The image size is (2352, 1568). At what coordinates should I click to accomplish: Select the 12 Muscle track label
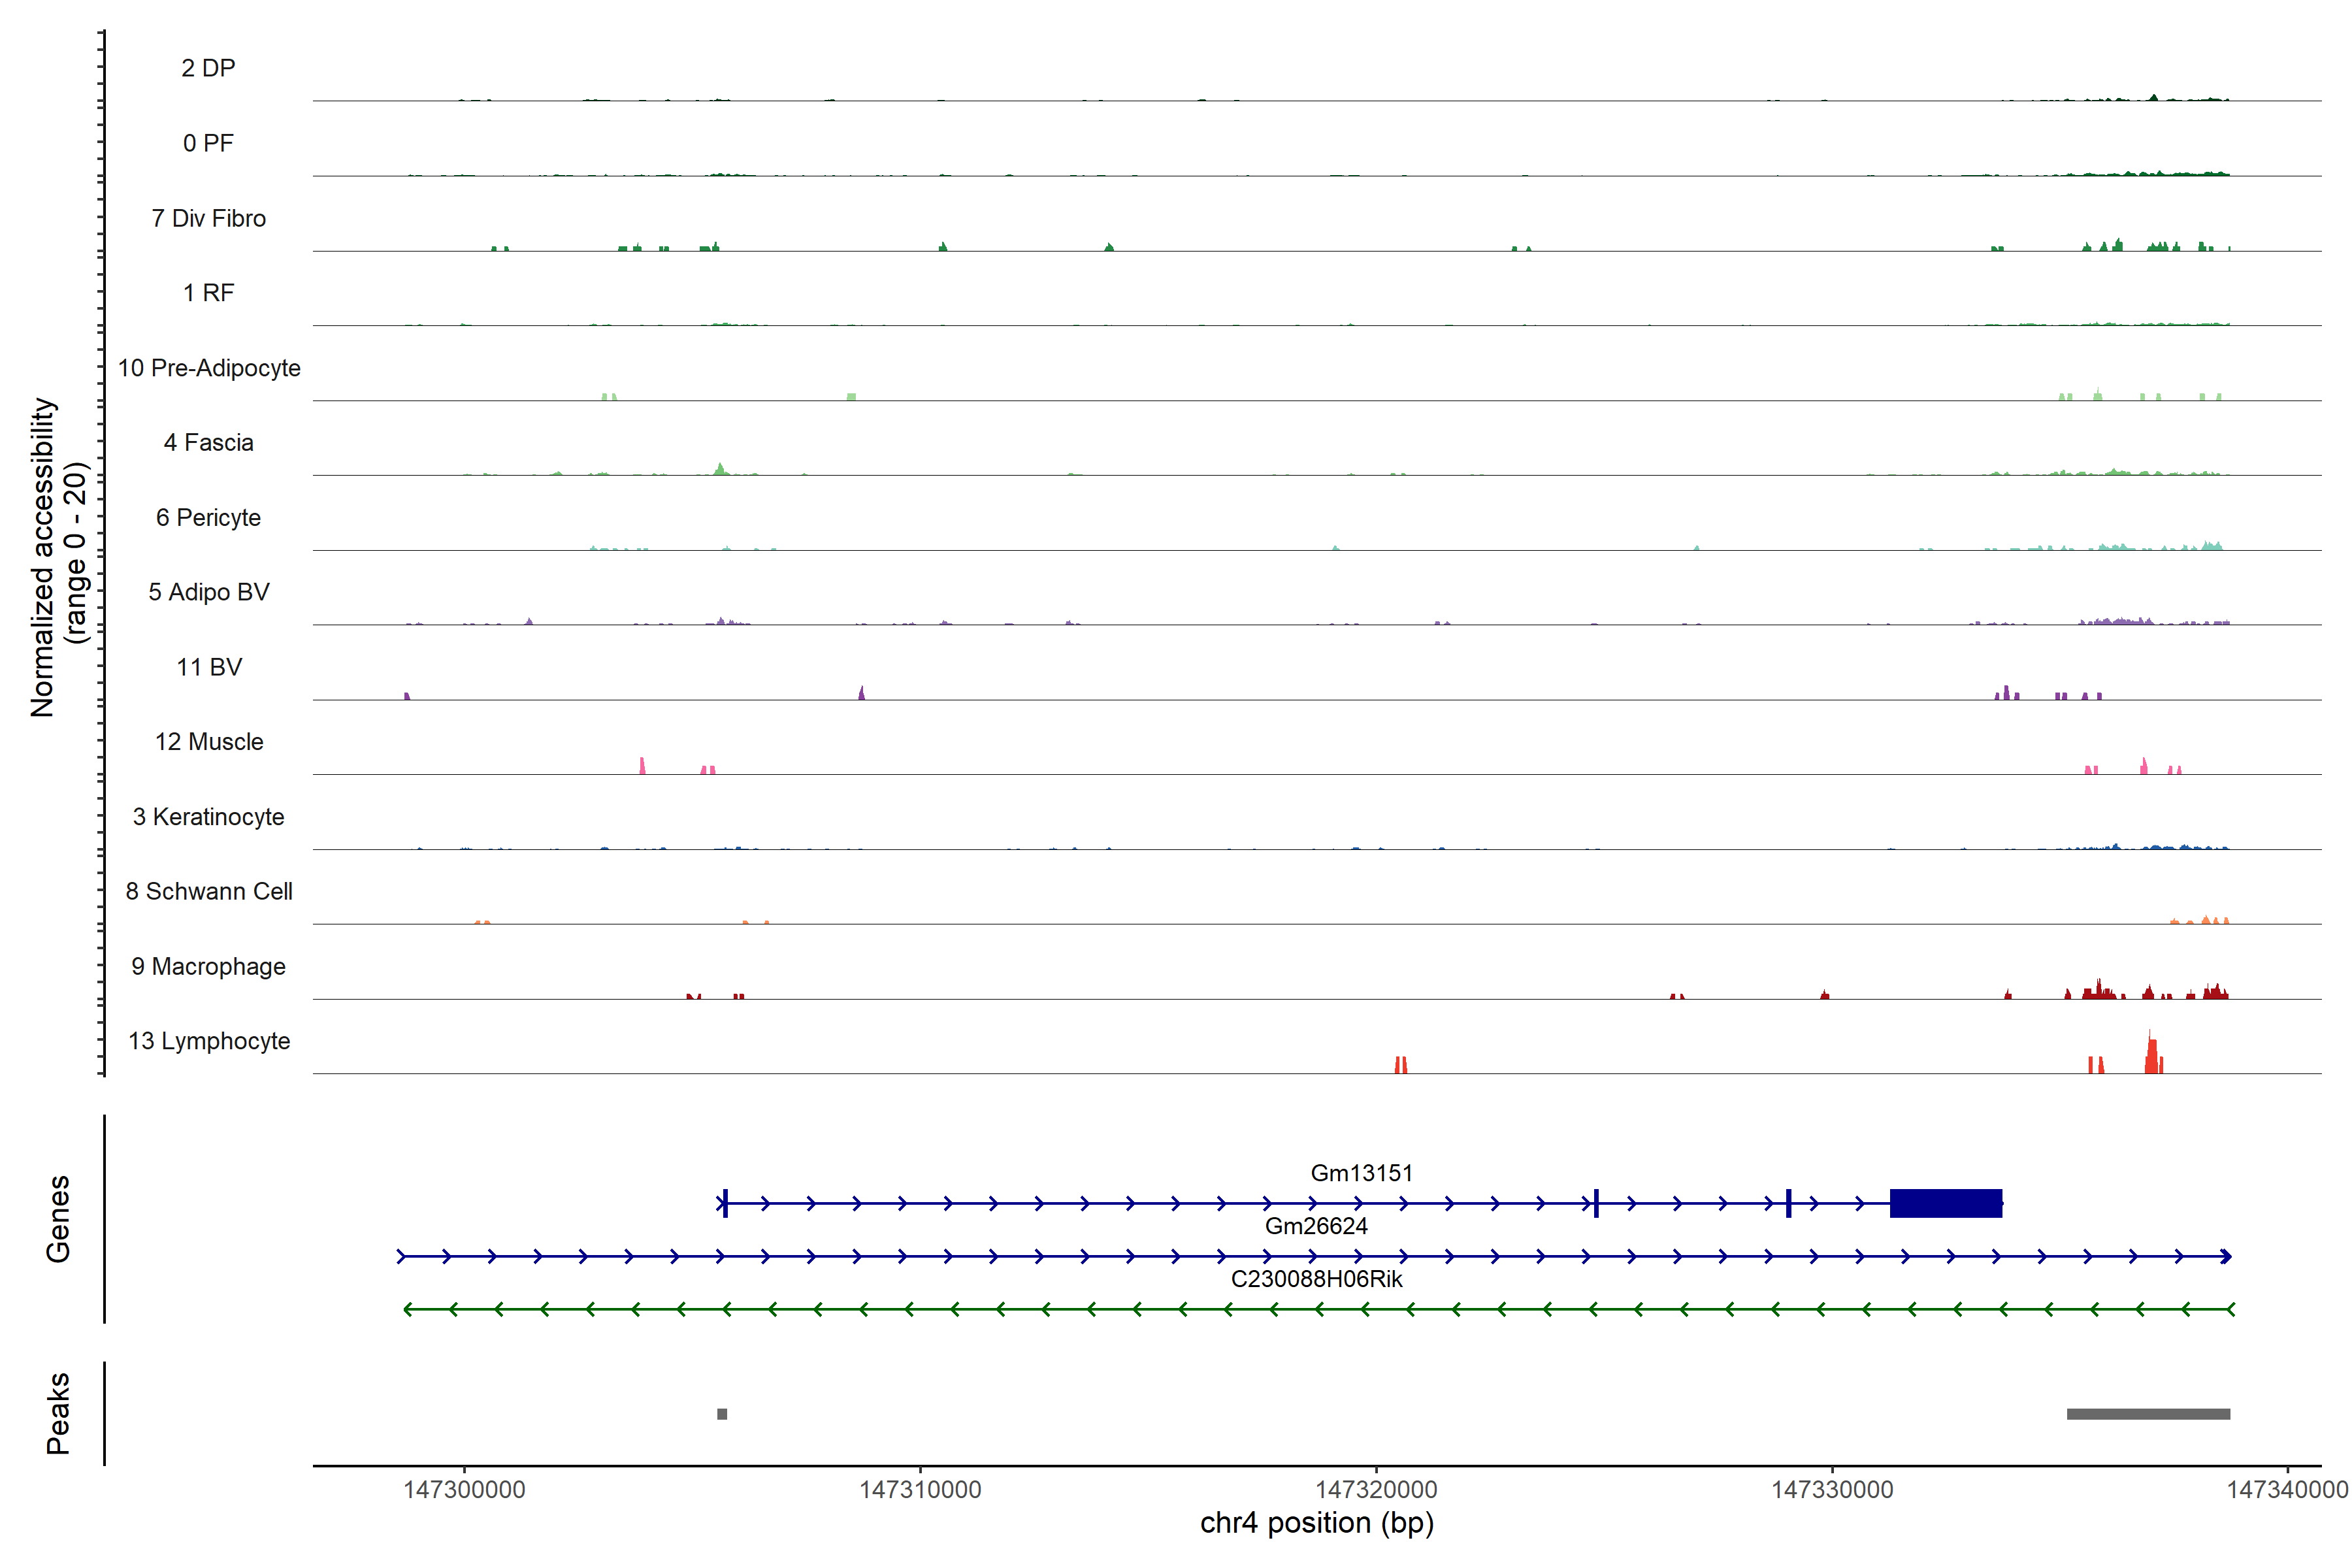click(209, 742)
